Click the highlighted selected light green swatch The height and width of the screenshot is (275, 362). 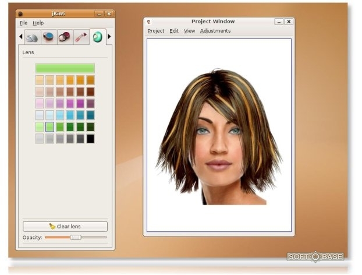(x=49, y=127)
